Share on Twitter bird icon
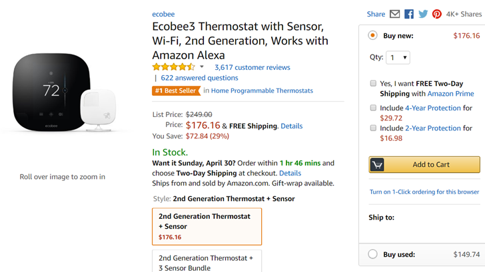Viewport: 485px width, 272px height. pos(423,14)
